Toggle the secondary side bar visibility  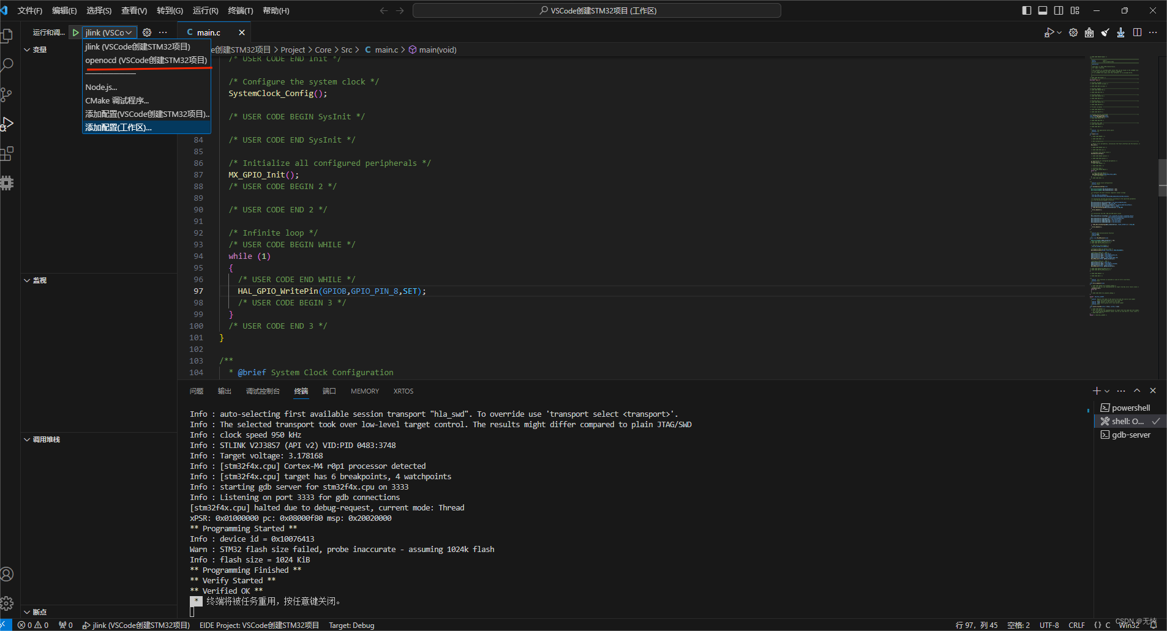[x=1059, y=10]
